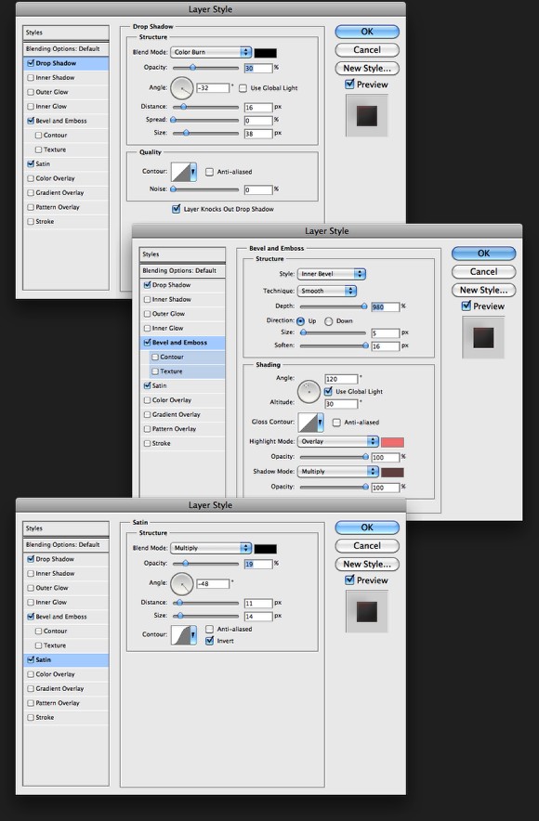The image size is (539, 821).
Task: Toggle Preview checkbox in Drop Shadow dialog
Action: click(349, 84)
